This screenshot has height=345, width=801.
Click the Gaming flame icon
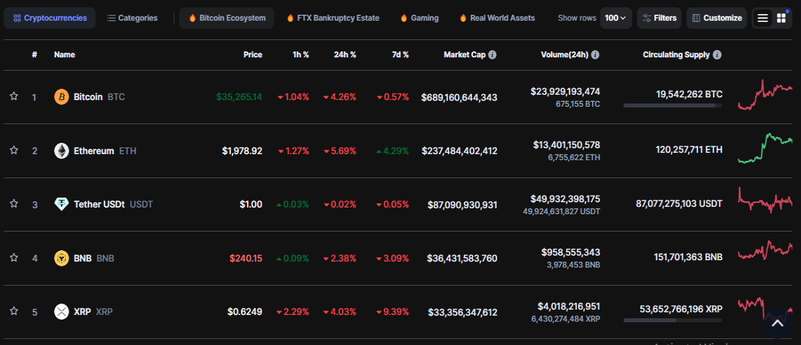coord(403,18)
